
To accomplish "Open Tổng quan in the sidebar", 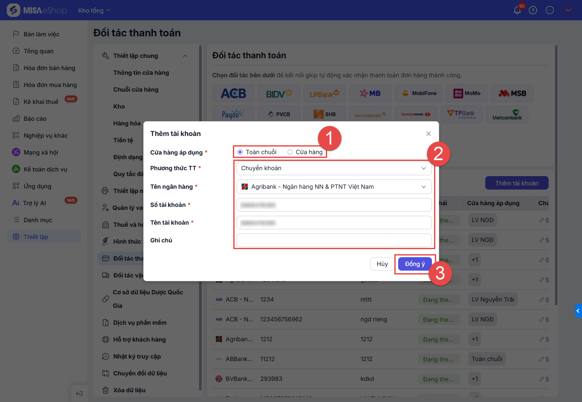I will coord(38,51).
